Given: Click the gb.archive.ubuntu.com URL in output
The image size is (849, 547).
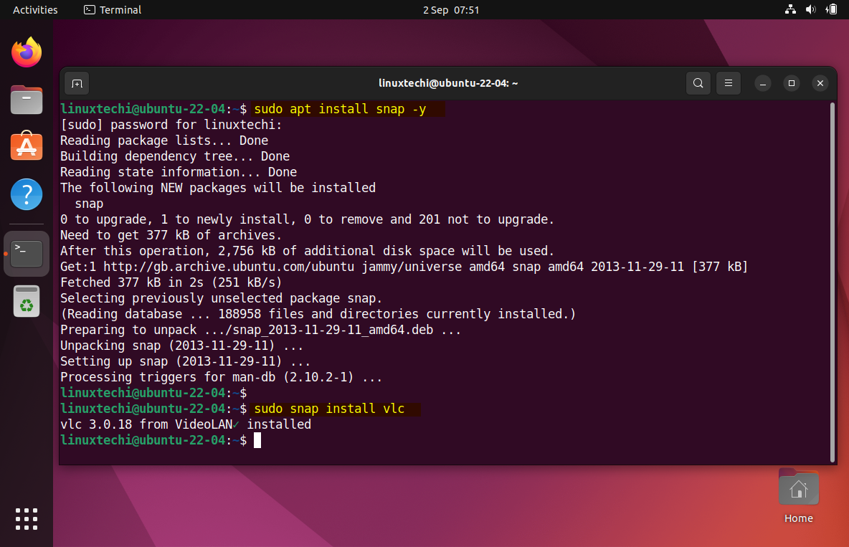Looking at the screenshot, I should click(229, 267).
